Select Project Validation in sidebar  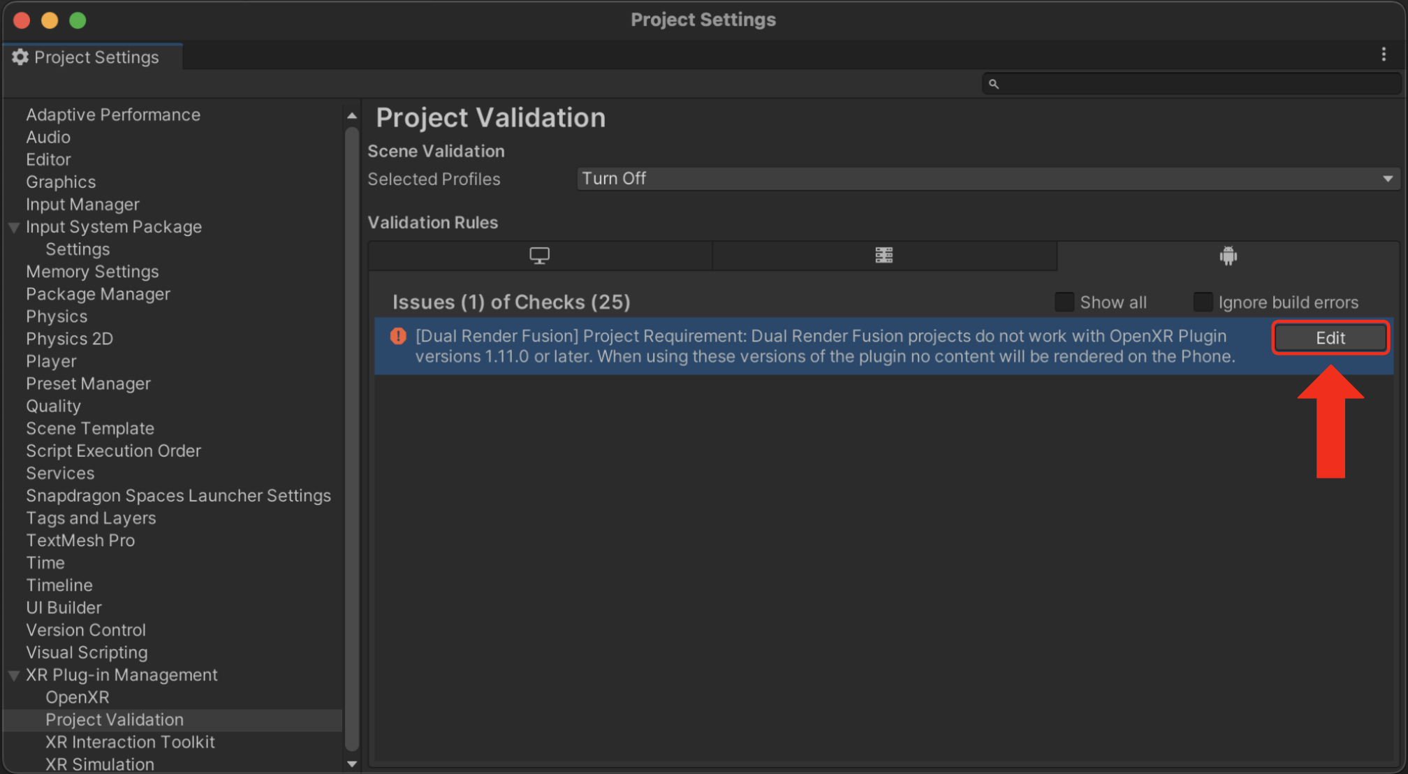pos(115,720)
